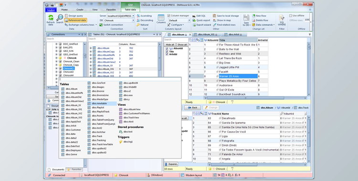Uncheck the AlbumId column checkbox

click(x=167, y=49)
